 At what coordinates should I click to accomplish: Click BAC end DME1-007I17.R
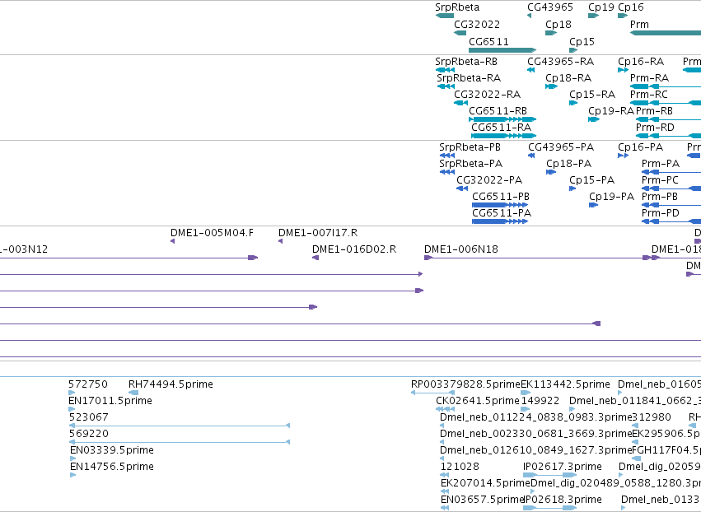[318, 233]
